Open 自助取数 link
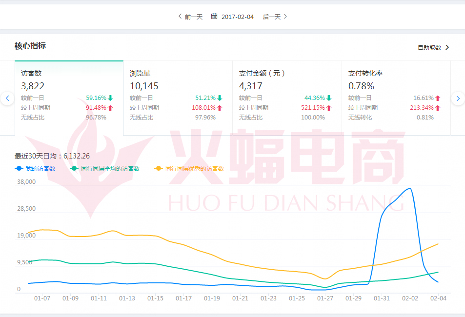Image resolution: width=465 pixels, height=317 pixels. [433, 47]
